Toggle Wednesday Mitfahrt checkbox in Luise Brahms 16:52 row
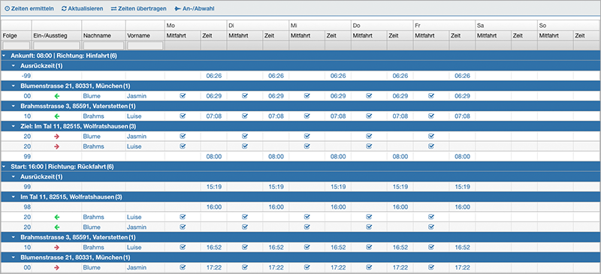Image resolution: width=601 pixels, height=274 pixels. pos(307,247)
